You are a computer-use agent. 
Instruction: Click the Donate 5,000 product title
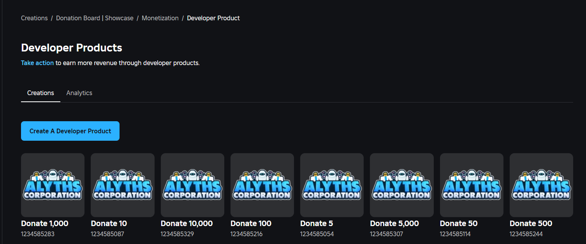click(x=394, y=223)
